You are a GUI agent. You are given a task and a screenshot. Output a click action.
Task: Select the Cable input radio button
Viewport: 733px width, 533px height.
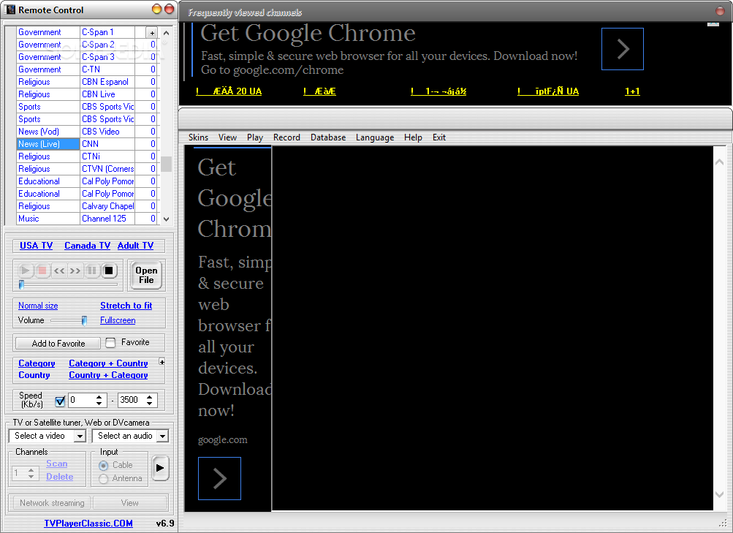coord(104,466)
